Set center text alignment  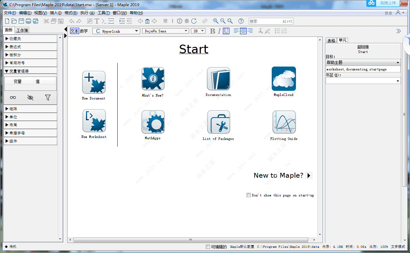coord(243,31)
